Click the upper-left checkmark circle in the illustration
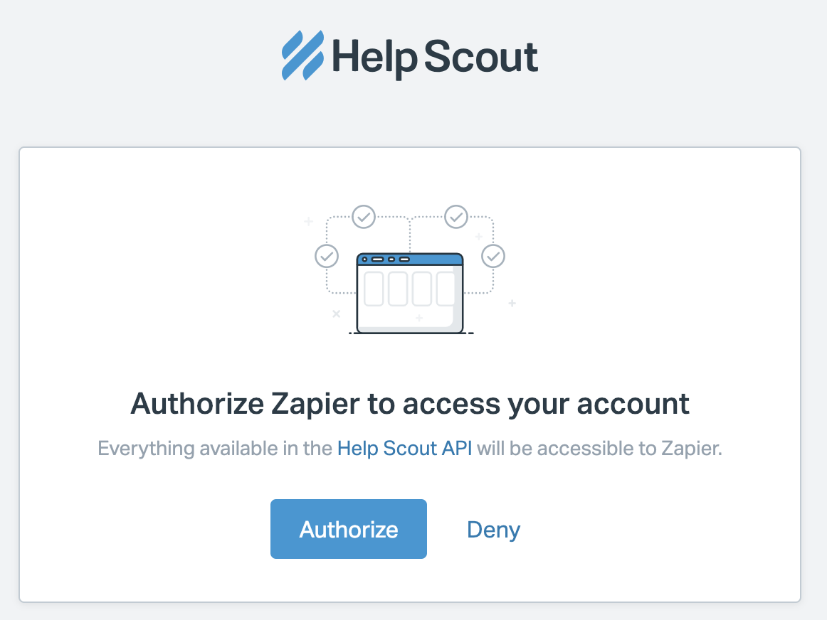Screen dimensions: 827x620 click(x=364, y=215)
